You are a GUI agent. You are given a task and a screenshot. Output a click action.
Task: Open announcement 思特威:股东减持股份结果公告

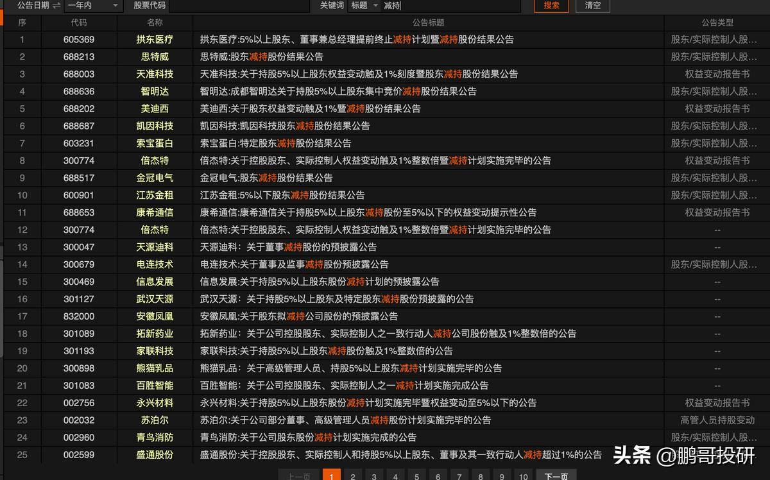pos(262,57)
